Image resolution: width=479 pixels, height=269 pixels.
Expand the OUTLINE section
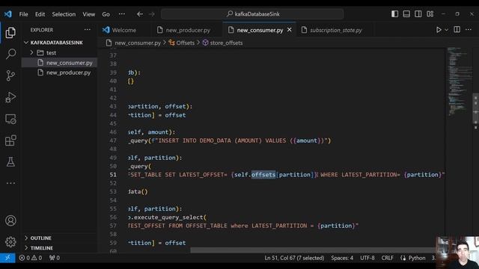coord(60,238)
